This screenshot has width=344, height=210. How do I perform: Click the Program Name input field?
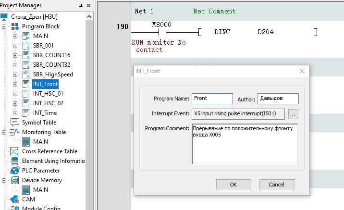(212, 99)
